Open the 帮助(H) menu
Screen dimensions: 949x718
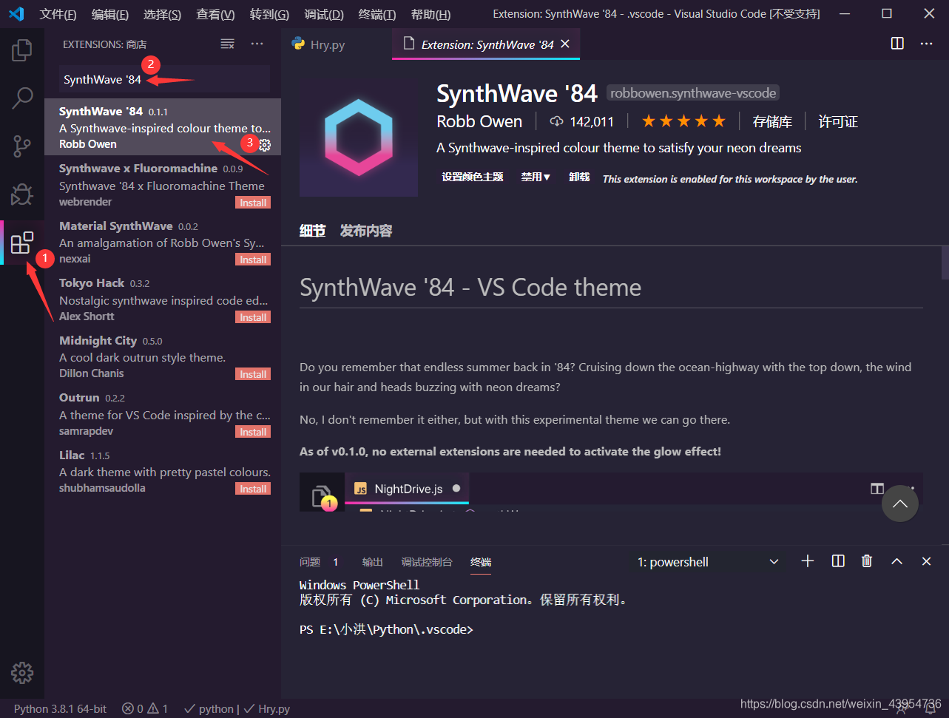430,14
